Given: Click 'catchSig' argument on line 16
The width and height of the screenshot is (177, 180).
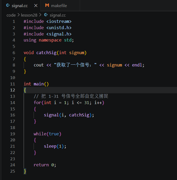Looking at the screenshot, I should tap(79, 115).
